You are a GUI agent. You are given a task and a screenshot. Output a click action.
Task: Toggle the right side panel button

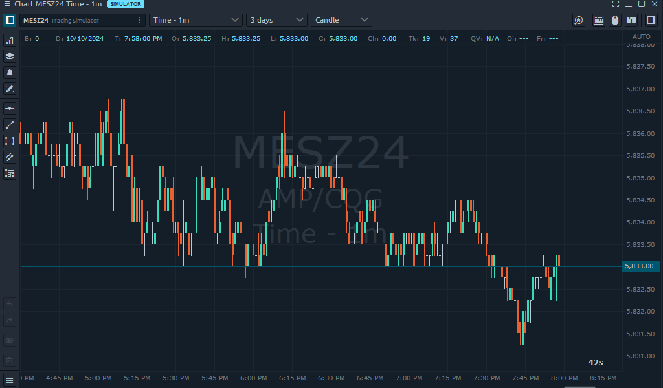pos(651,20)
